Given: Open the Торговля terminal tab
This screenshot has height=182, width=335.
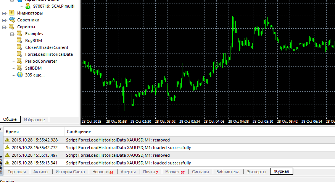Looking at the screenshot, I should click(x=17, y=172).
